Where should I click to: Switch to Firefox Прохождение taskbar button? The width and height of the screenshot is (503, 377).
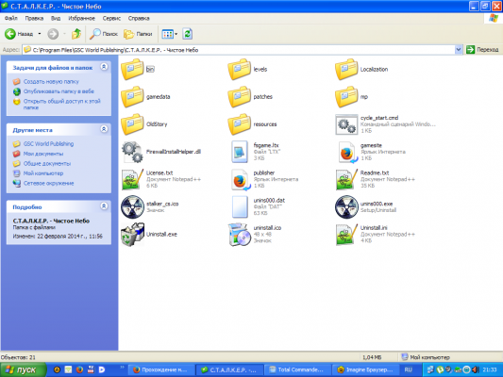click(162, 369)
